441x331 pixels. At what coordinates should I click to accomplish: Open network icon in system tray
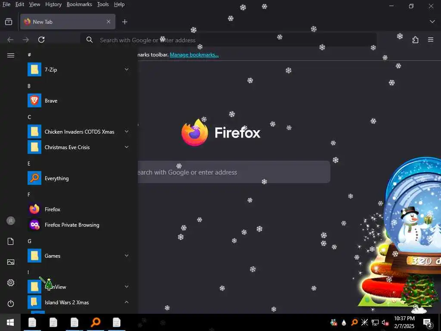pos(375,322)
